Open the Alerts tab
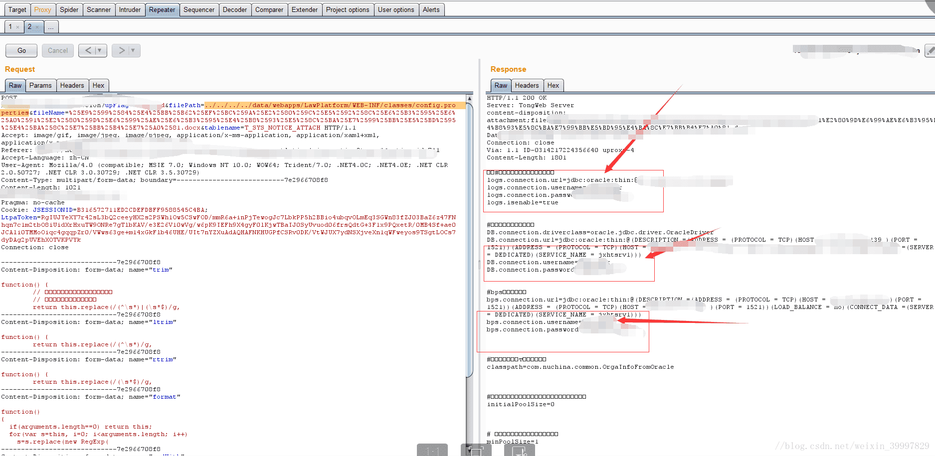 431,9
